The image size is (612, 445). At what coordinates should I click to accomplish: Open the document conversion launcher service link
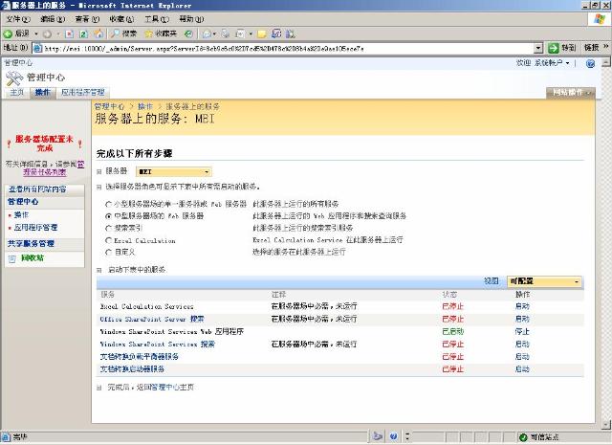[x=132, y=369]
